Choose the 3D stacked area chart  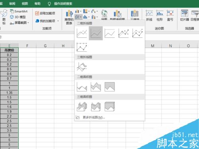click(96, 106)
